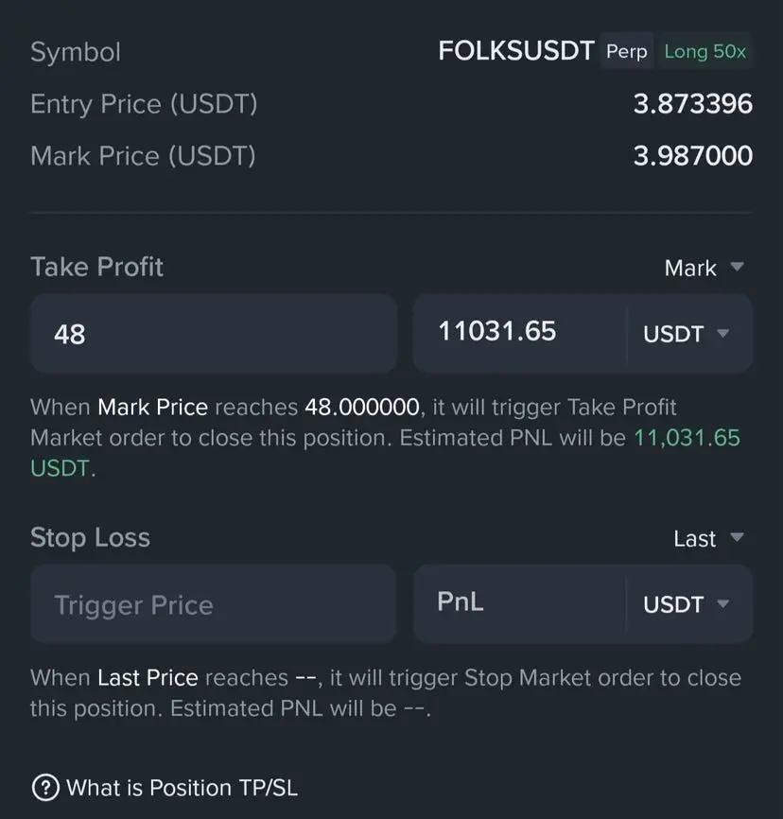Click the question mark help icon
The image size is (783, 819).
44,787
